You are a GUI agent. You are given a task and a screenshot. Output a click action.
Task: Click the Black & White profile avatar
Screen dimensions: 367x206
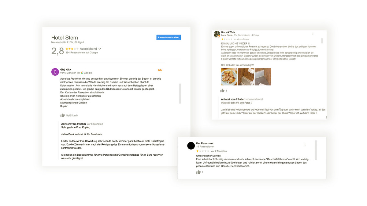[x=217, y=34]
